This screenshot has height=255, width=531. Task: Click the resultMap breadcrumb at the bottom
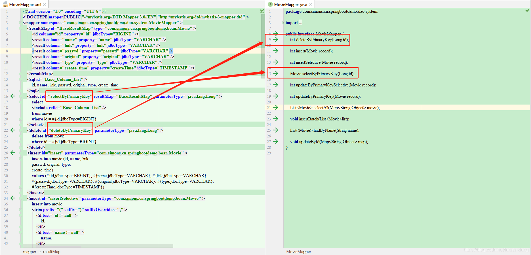(51, 252)
